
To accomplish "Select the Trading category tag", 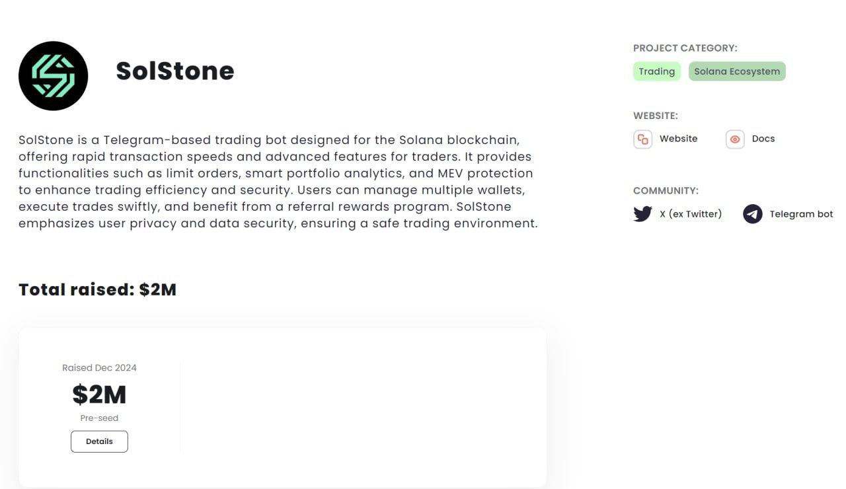I will coord(656,71).
